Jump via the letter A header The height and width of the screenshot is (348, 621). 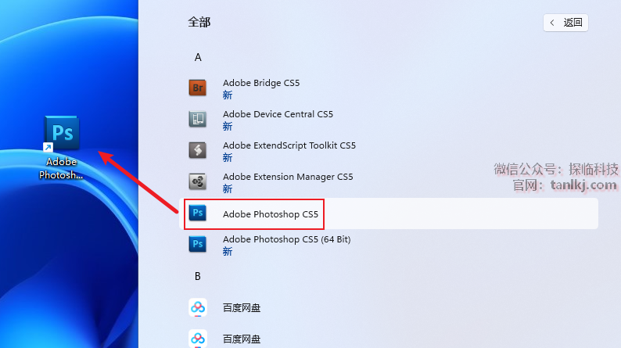pos(198,57)
